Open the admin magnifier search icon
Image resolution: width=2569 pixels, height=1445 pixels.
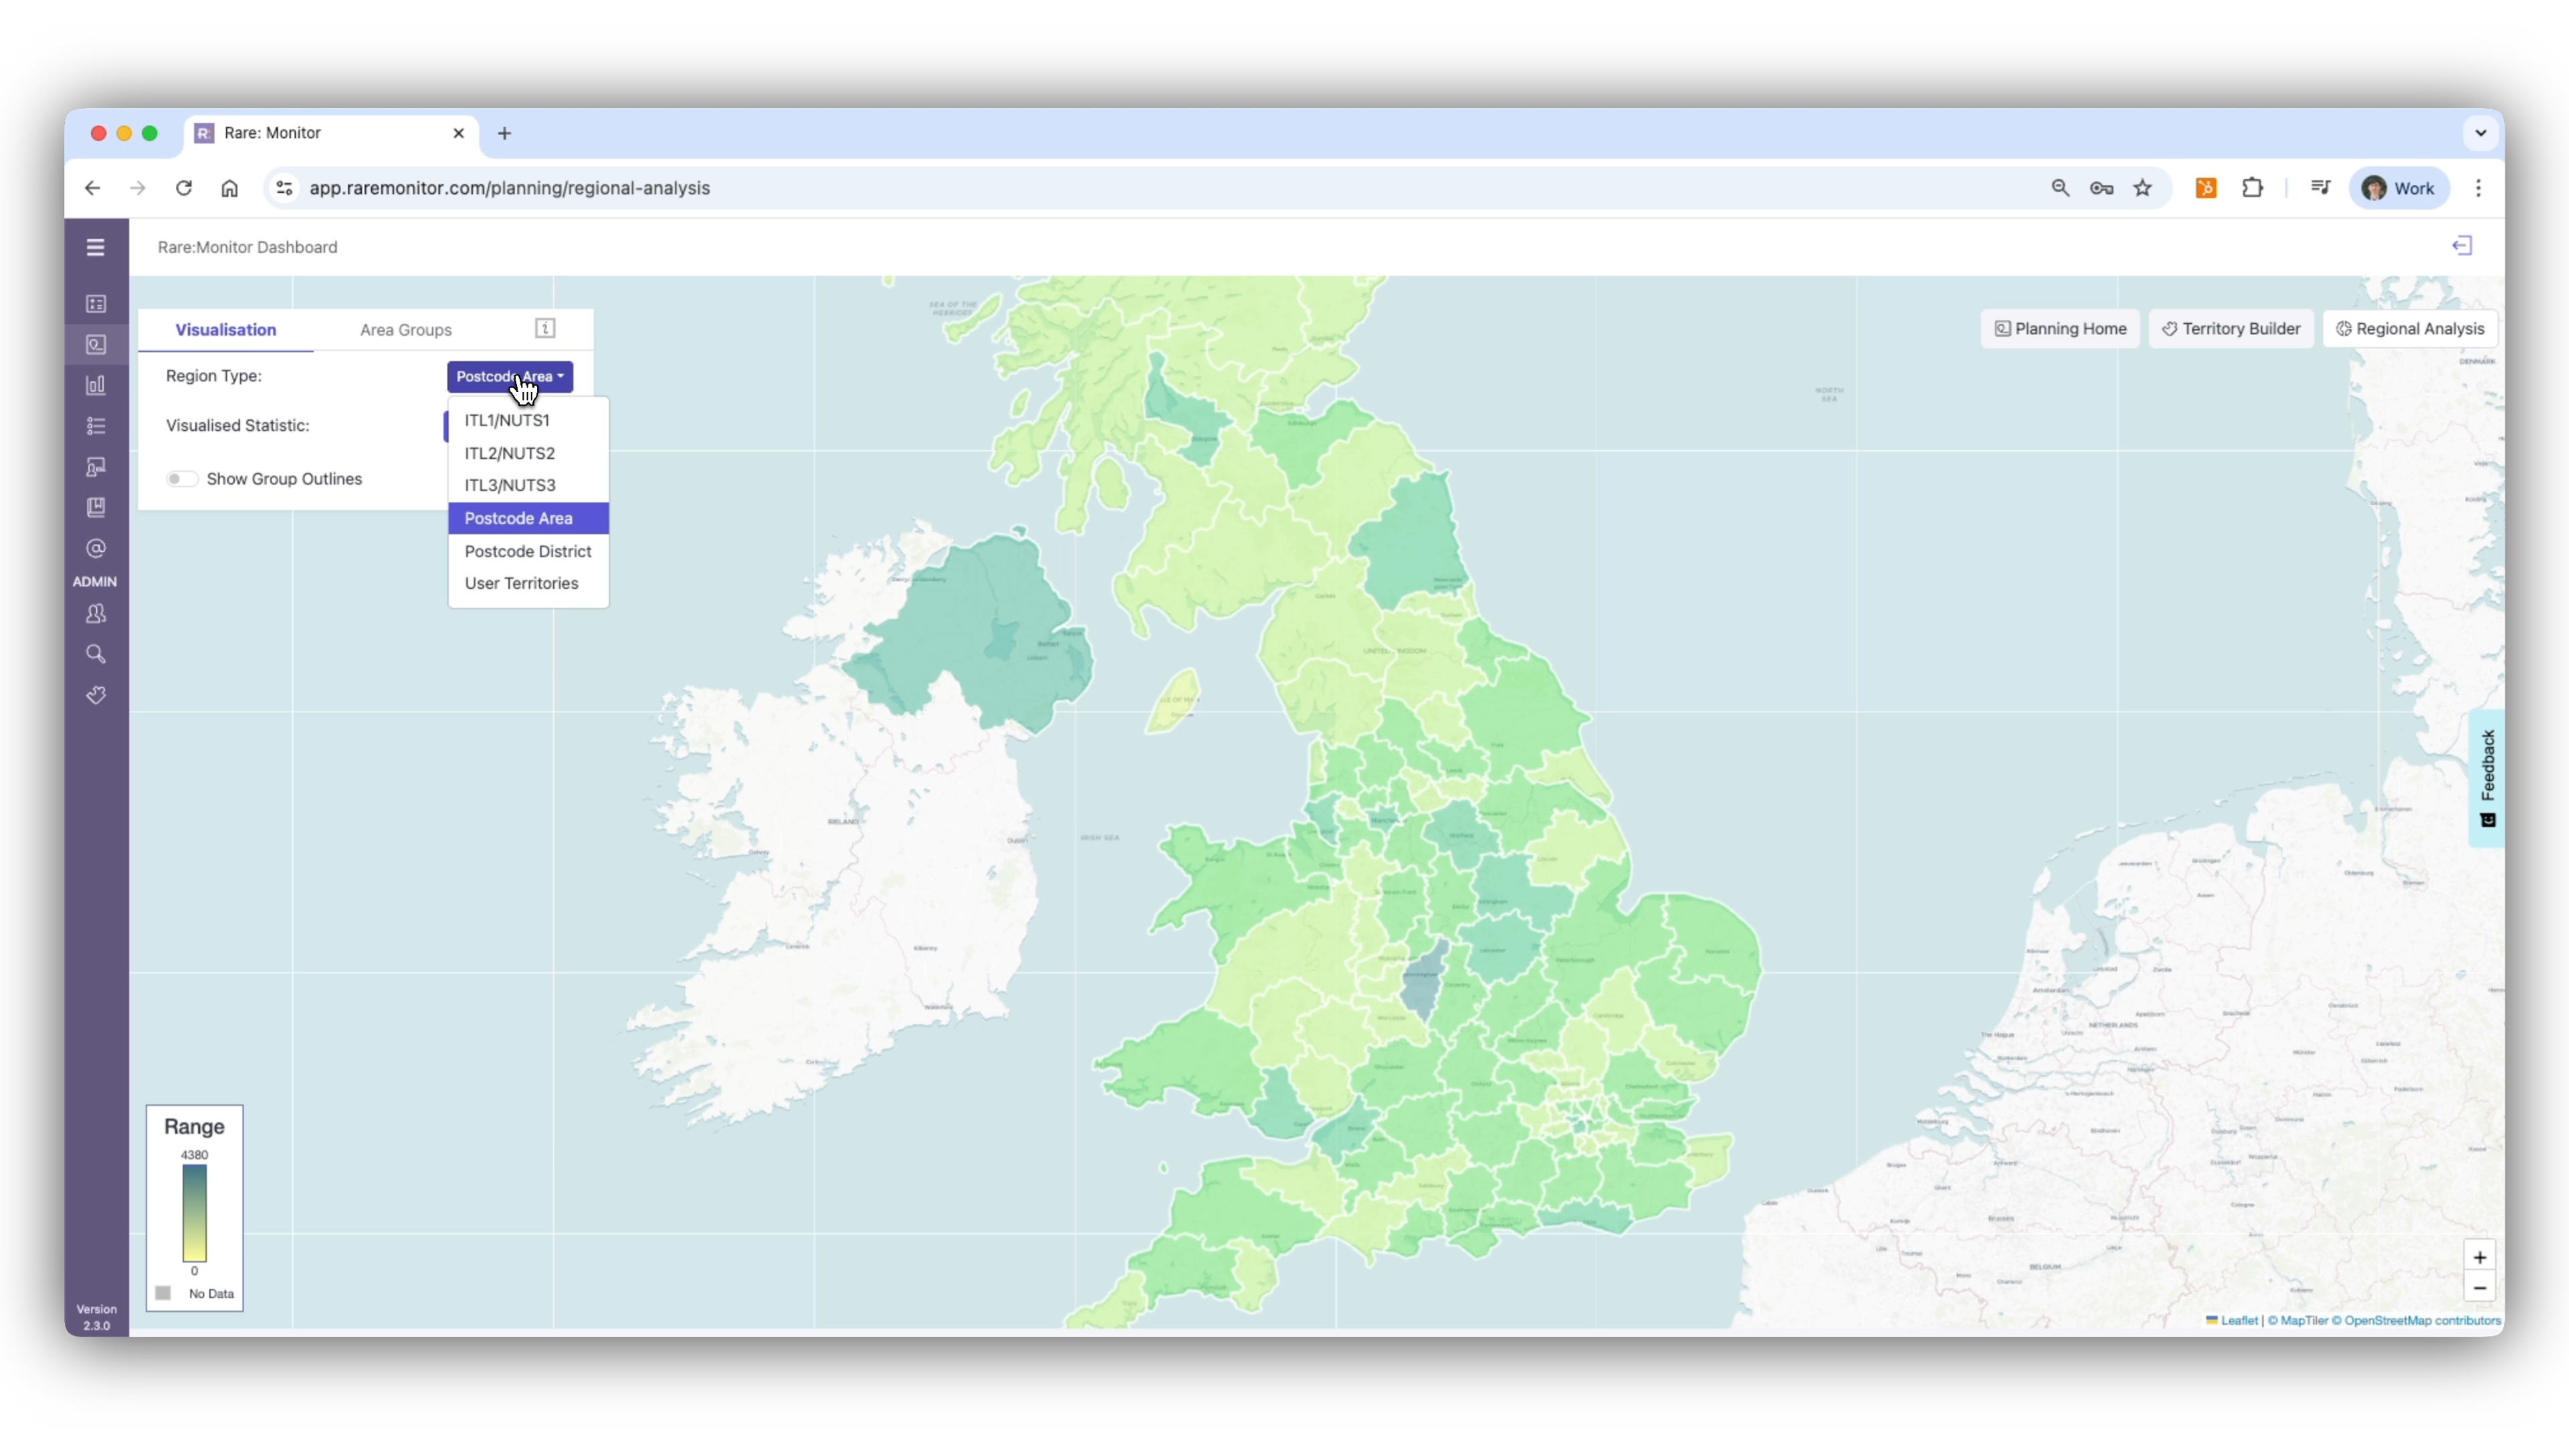point(96,654)
